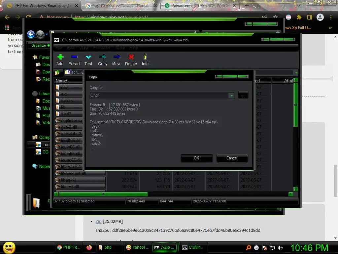
Task: Bookmark this page with the star icon
Action: click(275, 17)
